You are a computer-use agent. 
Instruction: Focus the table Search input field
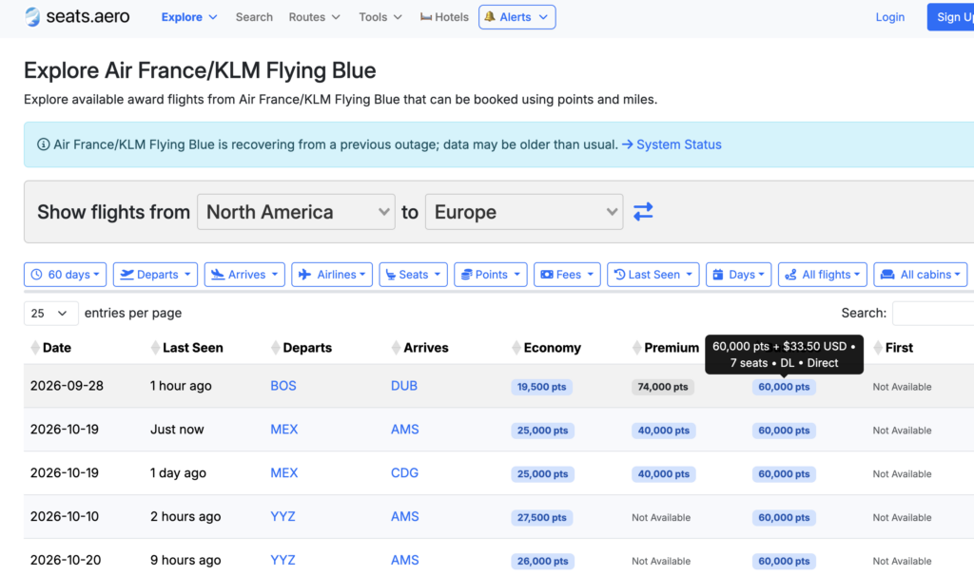point(933,313)
